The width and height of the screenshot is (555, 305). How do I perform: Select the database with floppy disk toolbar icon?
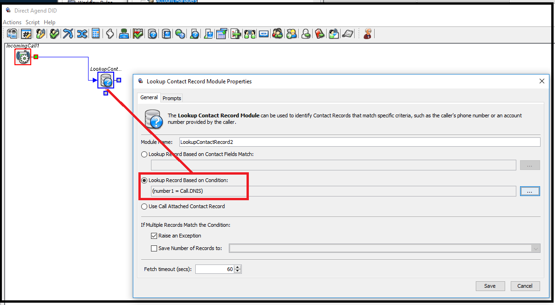(166, 34)
